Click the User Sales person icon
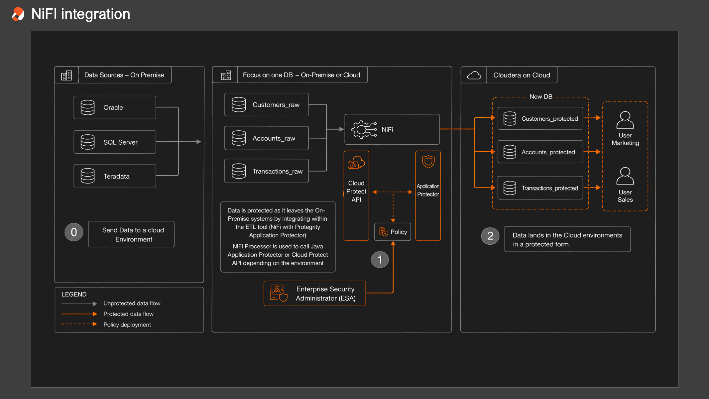Viewport: 709px width, 399px height. [625, 176]
